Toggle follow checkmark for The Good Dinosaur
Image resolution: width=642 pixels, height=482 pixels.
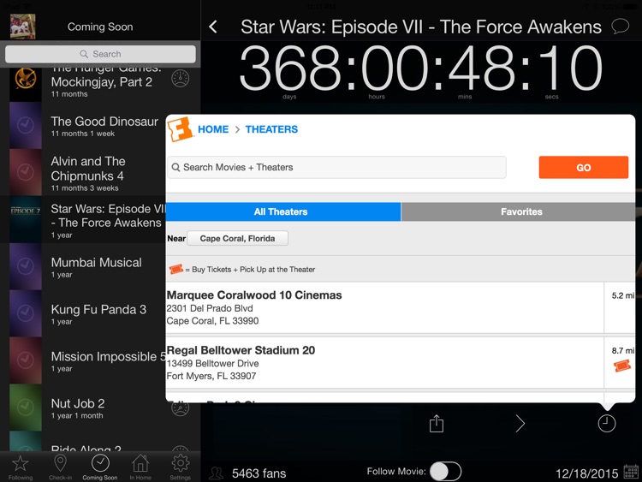(x=26, y=124)
